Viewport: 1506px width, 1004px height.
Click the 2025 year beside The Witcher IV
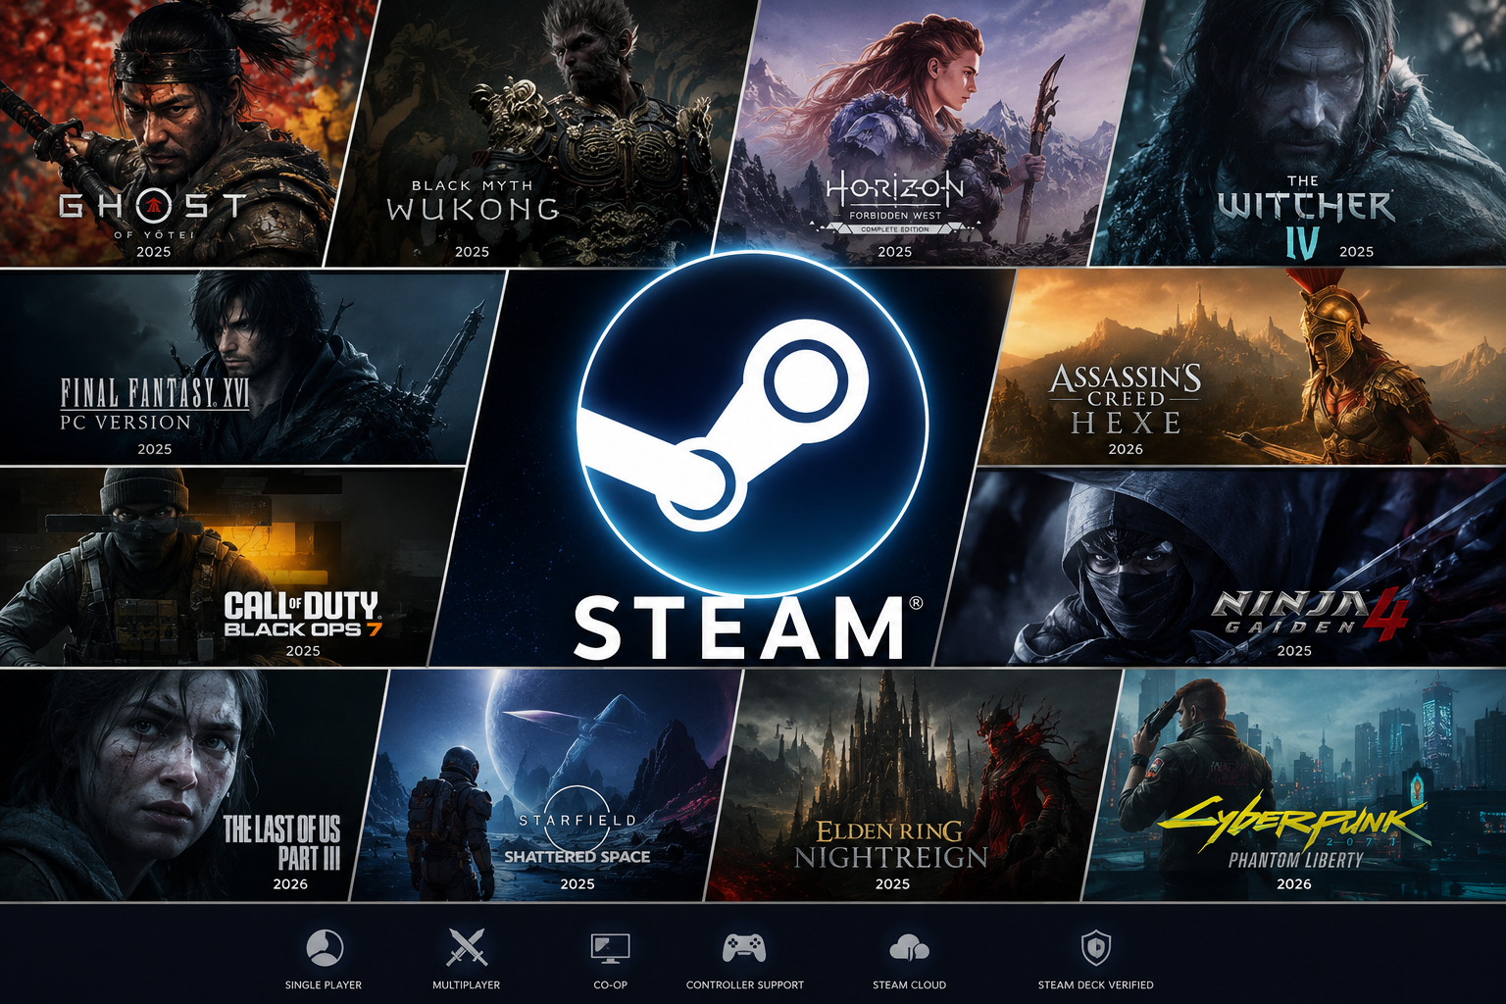click(1356, 252)
